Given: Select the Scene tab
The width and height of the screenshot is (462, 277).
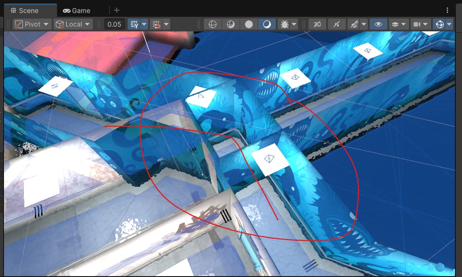Looking at the screenshot, I should coord(24,11).
